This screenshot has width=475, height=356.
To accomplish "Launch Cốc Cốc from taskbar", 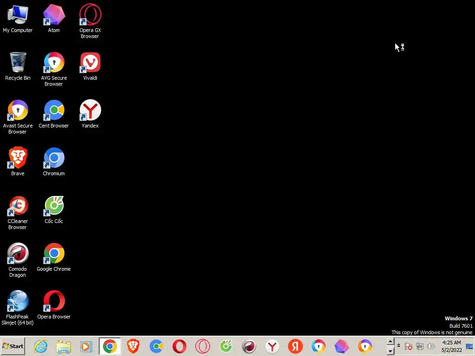I will click(226, 346).
